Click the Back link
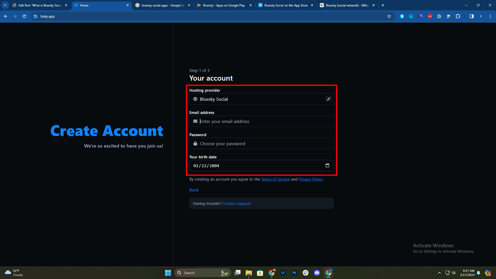496x279 pixels. 194,190
